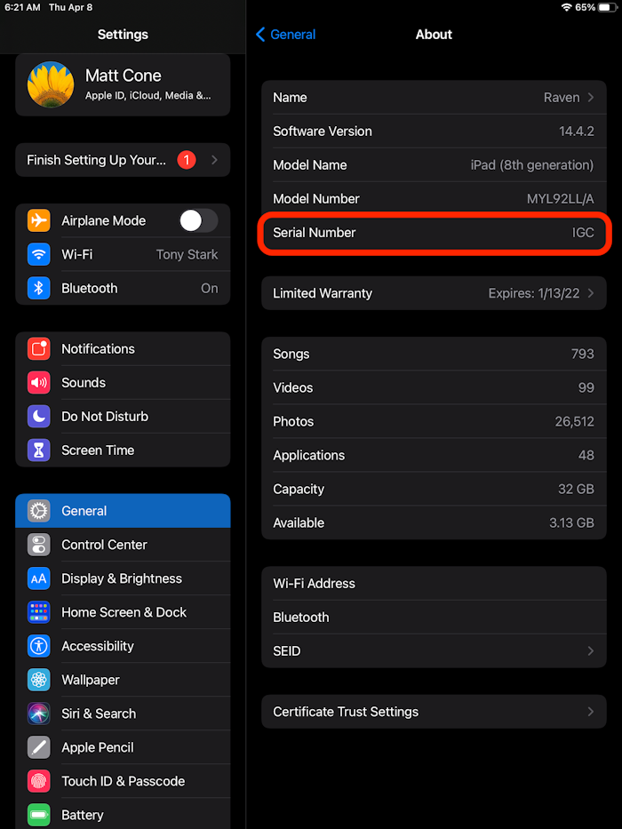622x829 pixels.
Task: Open Control Center settings
Action: point(123,545)
